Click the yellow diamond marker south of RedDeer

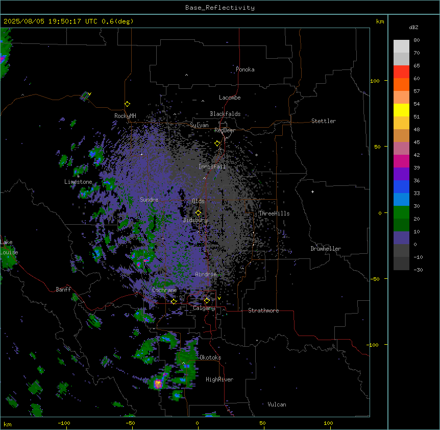tap(217, 144)
